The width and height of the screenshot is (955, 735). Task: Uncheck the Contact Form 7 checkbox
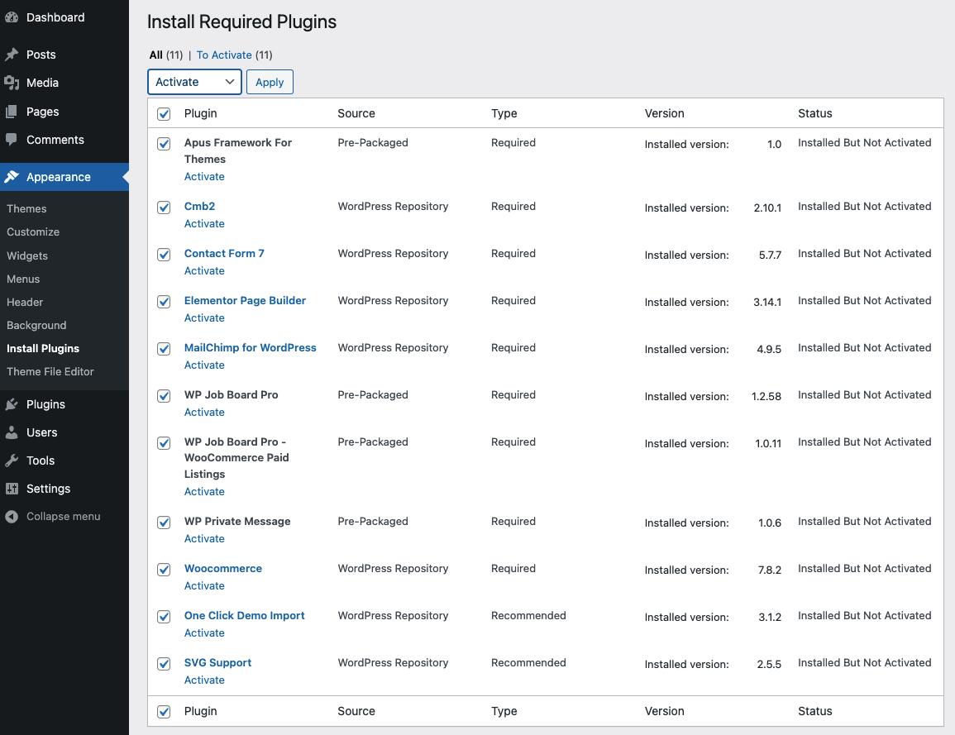tap(164, 255)
